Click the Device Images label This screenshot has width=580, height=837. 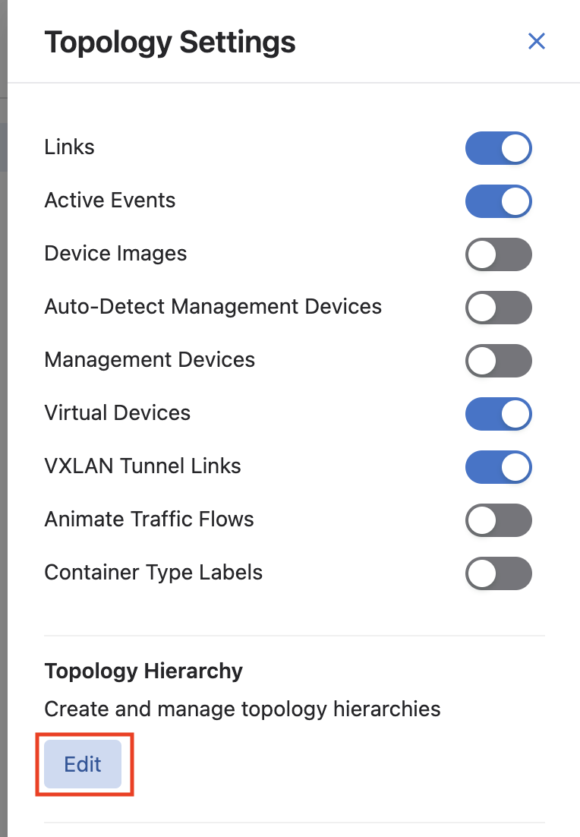click(x=115, y=254)
